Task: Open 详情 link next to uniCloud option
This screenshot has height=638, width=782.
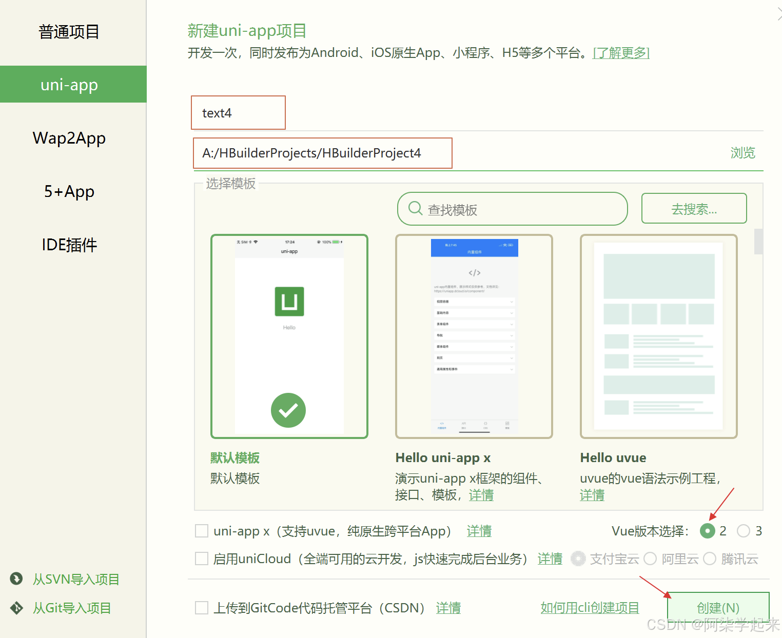Action: [x=550, y=559]
